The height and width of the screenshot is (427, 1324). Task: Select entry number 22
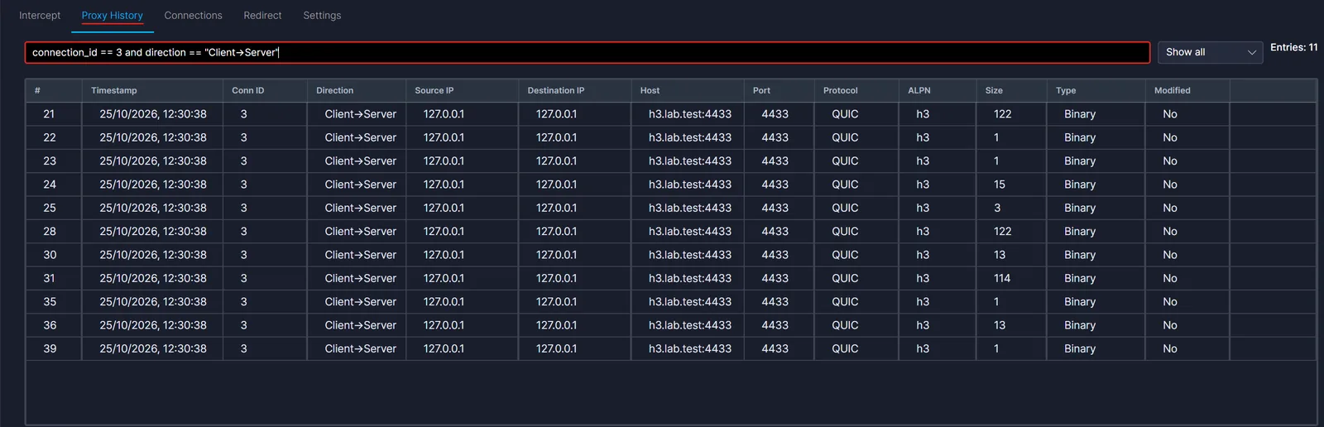[670, 137]
